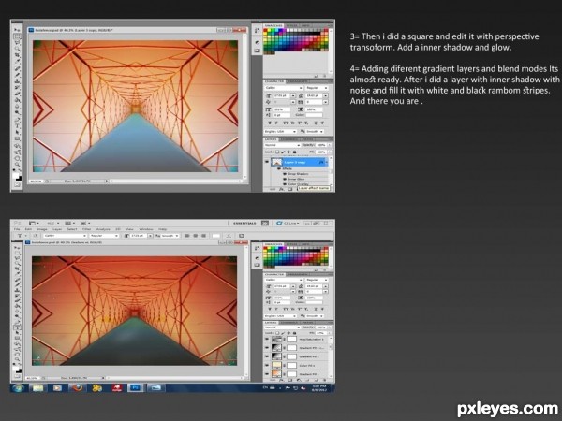Viewport: 562px width, 421px height.
Task: Click underline in upper Character panel
Action: tap(315, 123)
